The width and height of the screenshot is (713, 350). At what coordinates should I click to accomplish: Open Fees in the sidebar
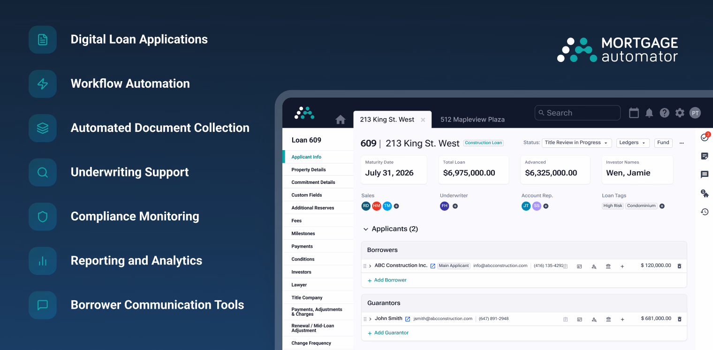[x=318, y=221]
